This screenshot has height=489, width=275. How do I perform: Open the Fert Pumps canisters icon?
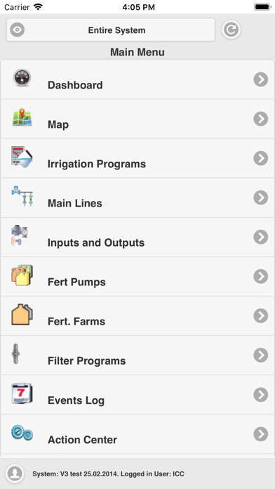pyautogui.click(x=22, y=275)
